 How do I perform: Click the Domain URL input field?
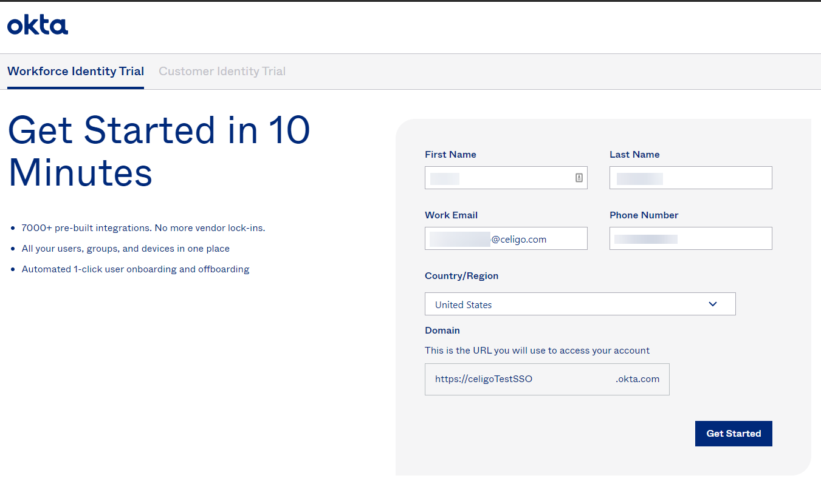click(x=547, y=379)
